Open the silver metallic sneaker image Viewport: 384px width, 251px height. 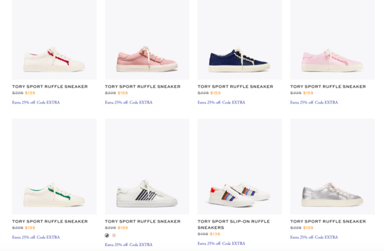[x=332, y=194]
